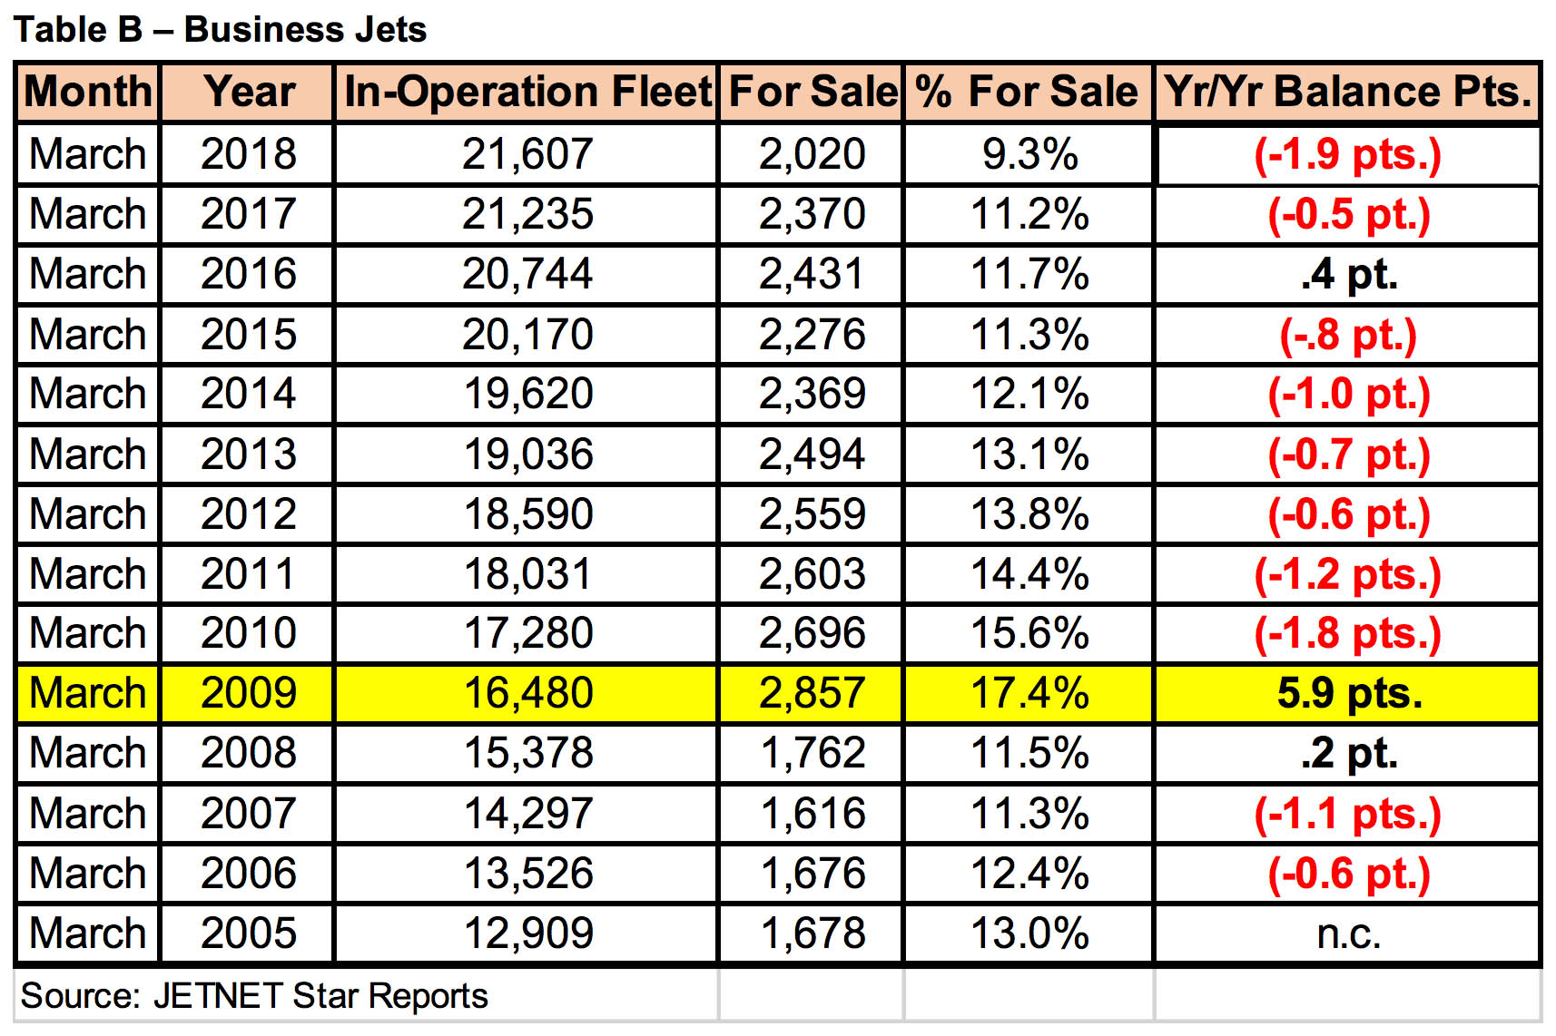Click the 17.4% for sale cell
The height and width of the screenshot is (1036, 1556).
(1029, 693)
